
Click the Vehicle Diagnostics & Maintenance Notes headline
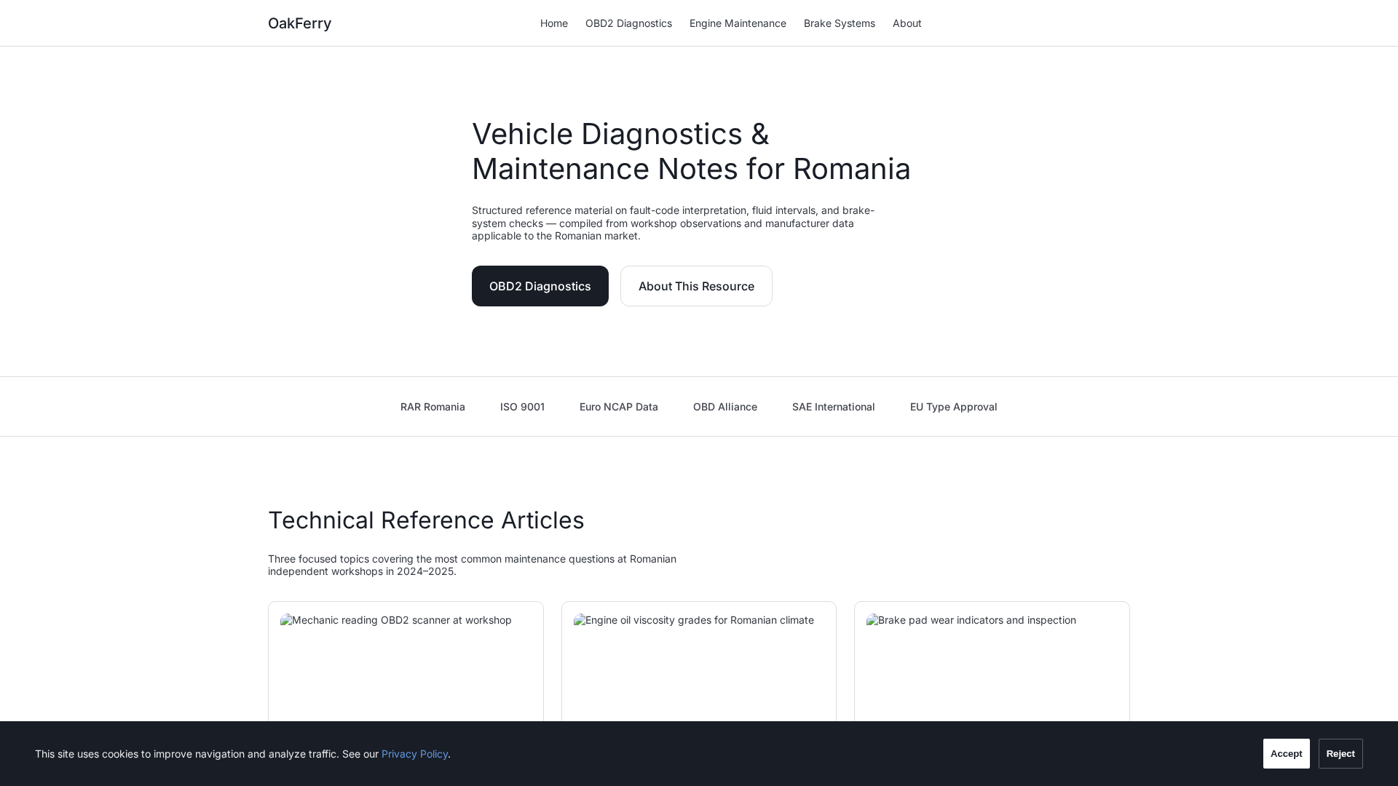pyautogui.click(x=691, y=151)
